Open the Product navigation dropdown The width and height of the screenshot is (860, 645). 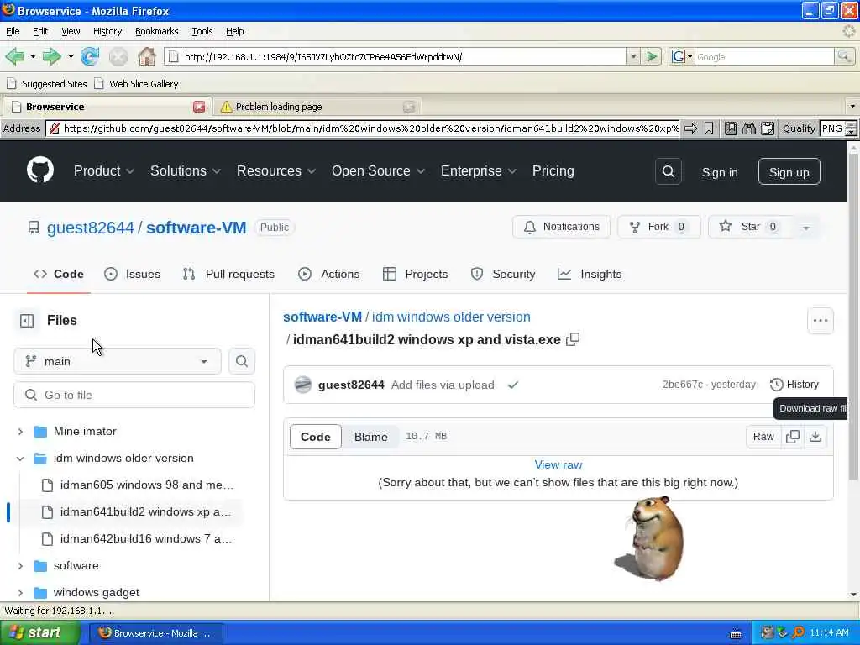point(104,171)
